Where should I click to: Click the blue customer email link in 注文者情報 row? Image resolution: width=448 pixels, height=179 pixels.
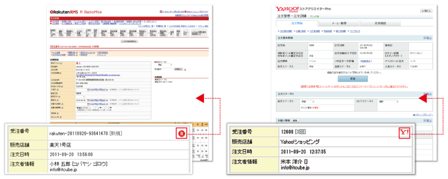click(98, 75)
